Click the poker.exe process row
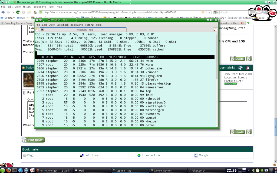This screenshot has height=173, width=277. click(125, 68)
